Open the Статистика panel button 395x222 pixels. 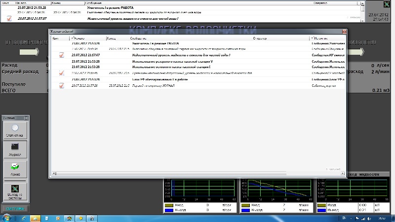[x=15, y=131]
